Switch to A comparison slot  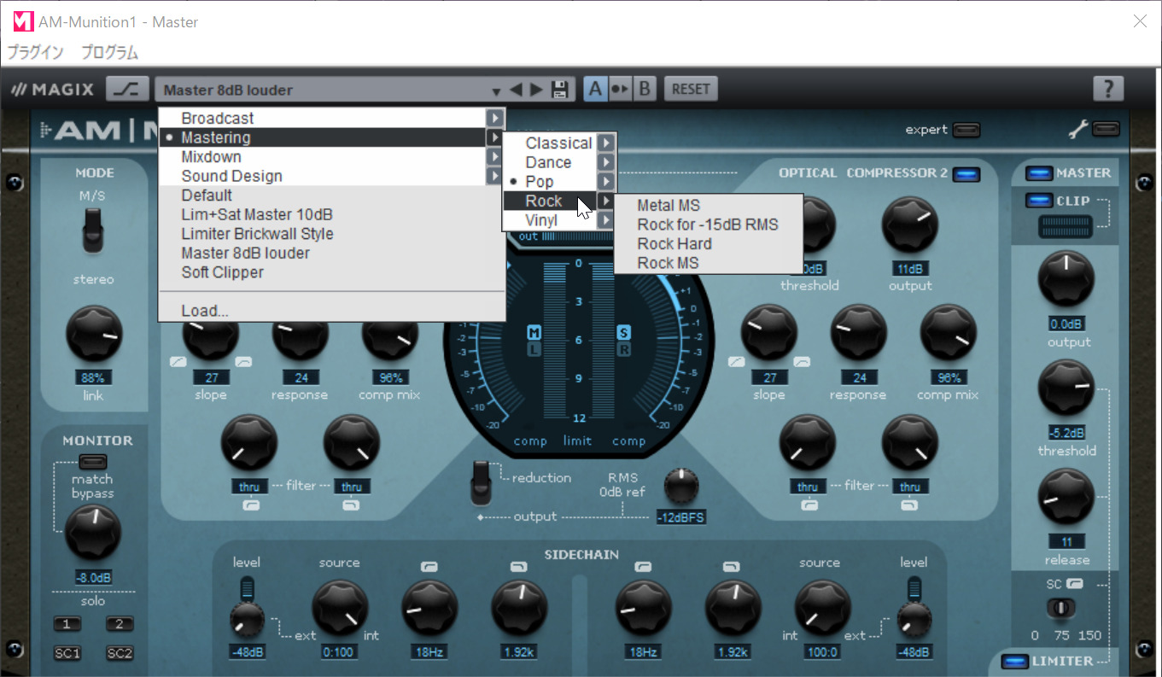click(x=596, y=89)
